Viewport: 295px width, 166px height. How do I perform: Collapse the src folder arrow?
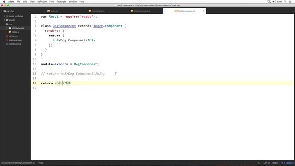click(5, 24)
